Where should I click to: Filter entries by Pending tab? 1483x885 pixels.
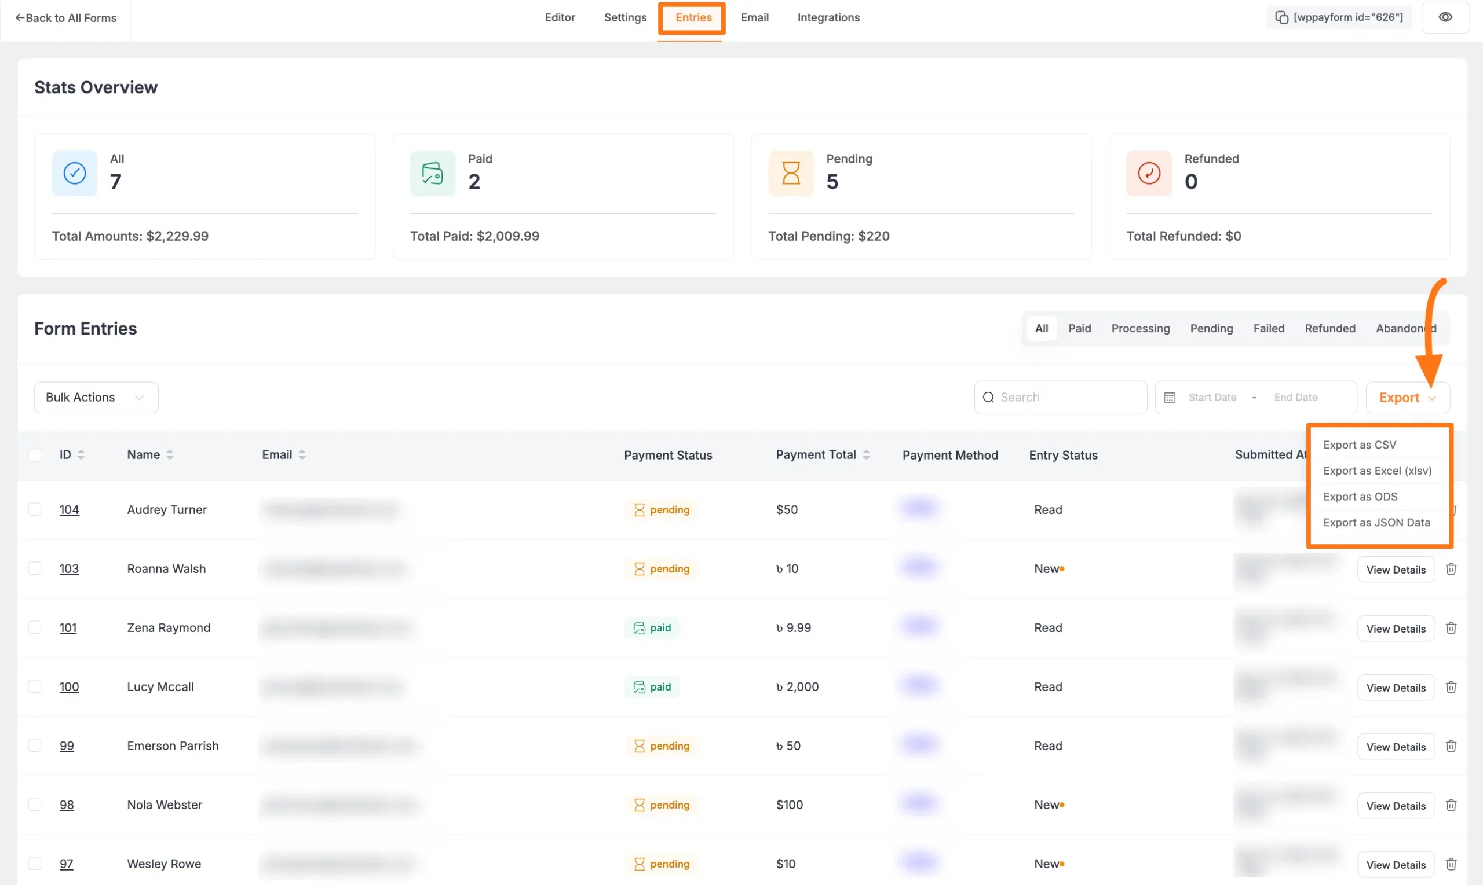click(x=1211, y=329)
